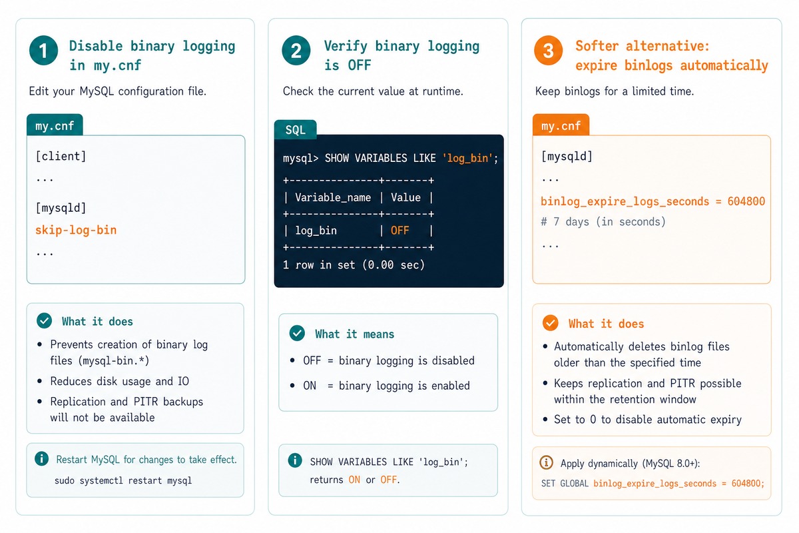Select the SQL tab label
Image resolution: width=799 pixels, height=533 pixels.
[296, 130]
